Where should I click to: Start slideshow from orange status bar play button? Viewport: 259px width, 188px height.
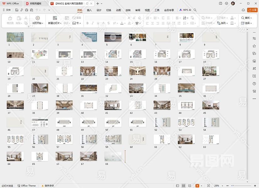[197, 186]
